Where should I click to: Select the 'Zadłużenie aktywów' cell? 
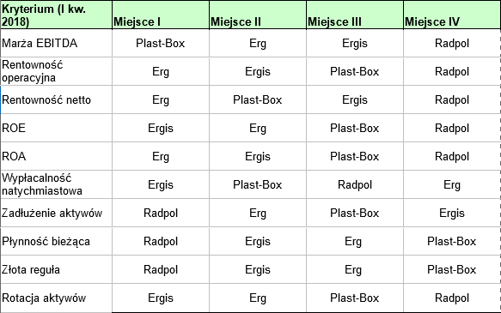[56, 213]
